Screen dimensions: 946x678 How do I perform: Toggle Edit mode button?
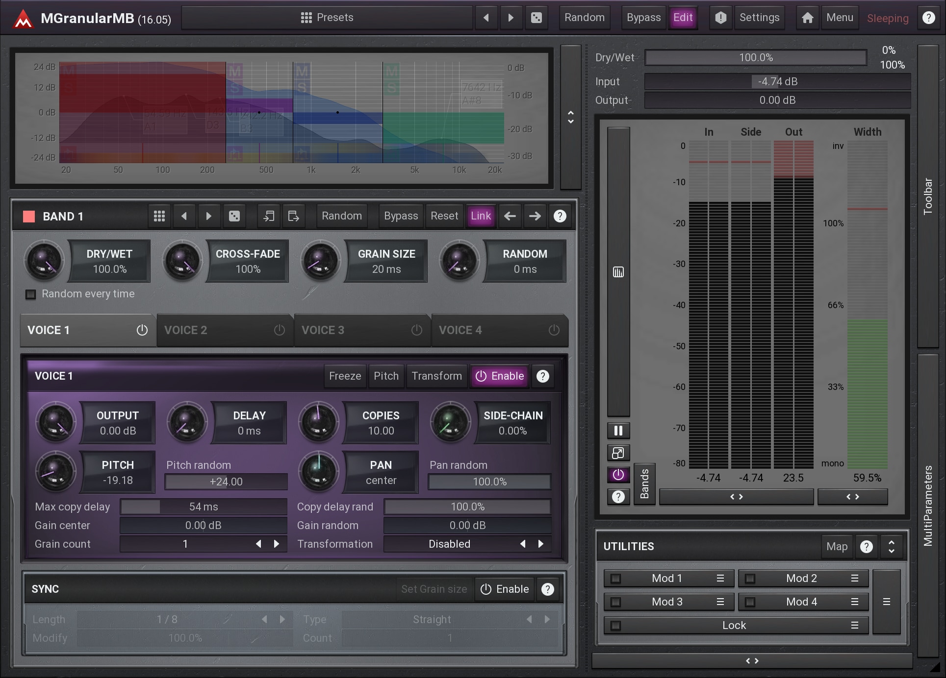(x=683, y=18)
